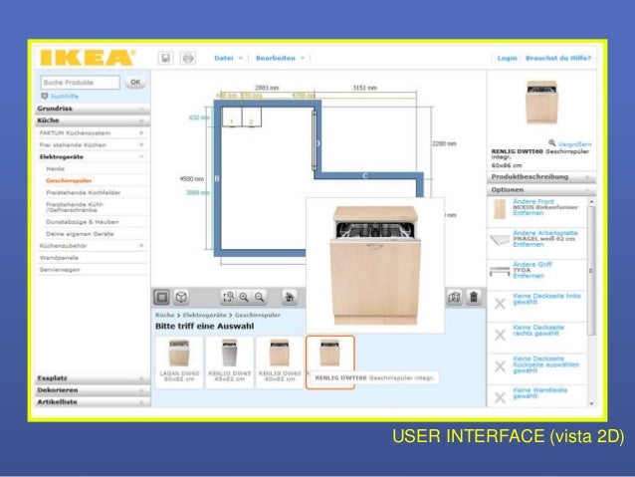Click X icon for Deckseite rechts
Viewport: 635px width, 477px height.
coord(500,335)
